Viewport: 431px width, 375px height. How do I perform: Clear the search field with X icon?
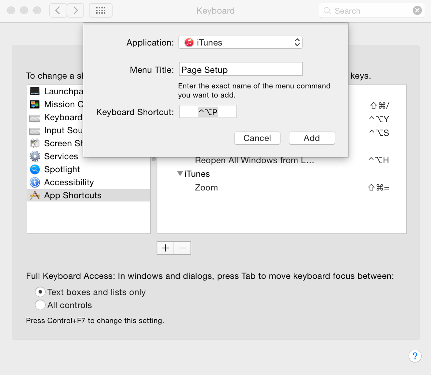coord(417,11)
